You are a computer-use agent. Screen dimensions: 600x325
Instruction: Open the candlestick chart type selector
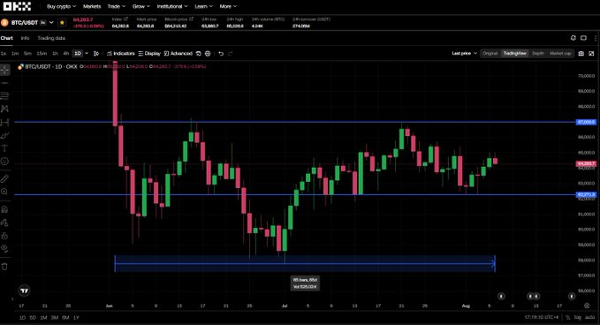coord(96,54)
